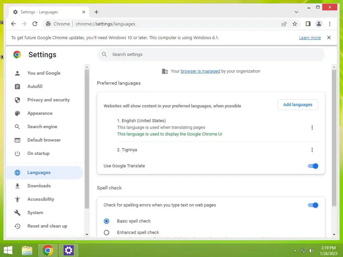Open the Windows Start button
The height and width of the screenshot is (257, 343).
click(x=8, y=250)
